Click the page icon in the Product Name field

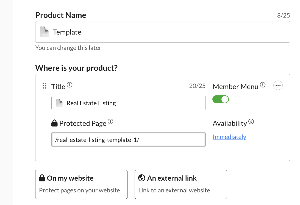[44, 32]
